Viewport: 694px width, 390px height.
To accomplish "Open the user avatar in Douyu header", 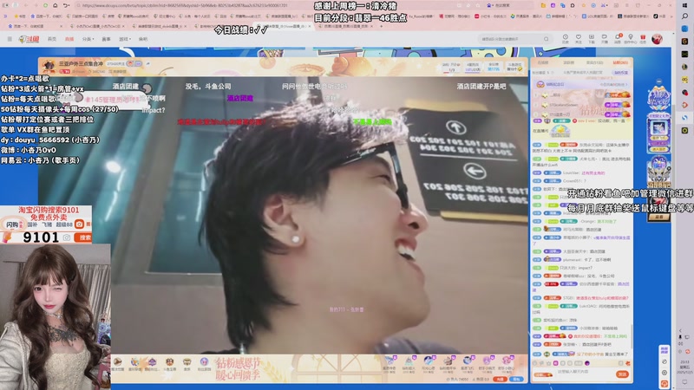I will click(x=658, y=39).
